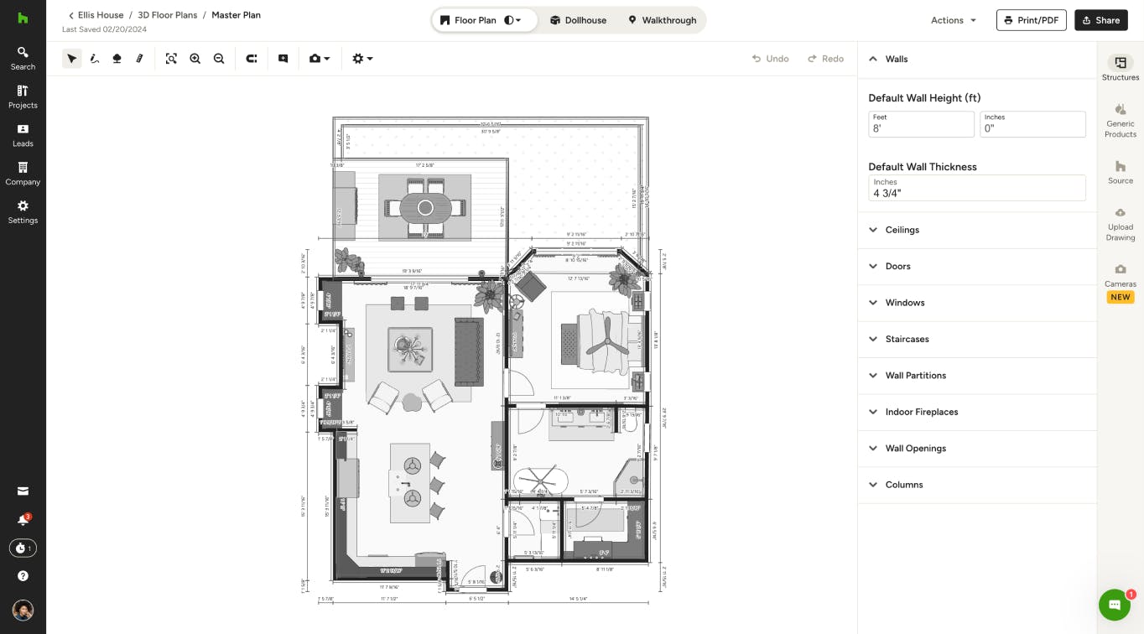Click the Undo button
Image resolution: width=1144 pixels, height=634 pixels.
click(770, 59)
